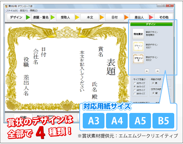Minimize the 賞状印刷 window

pos(159,6)
